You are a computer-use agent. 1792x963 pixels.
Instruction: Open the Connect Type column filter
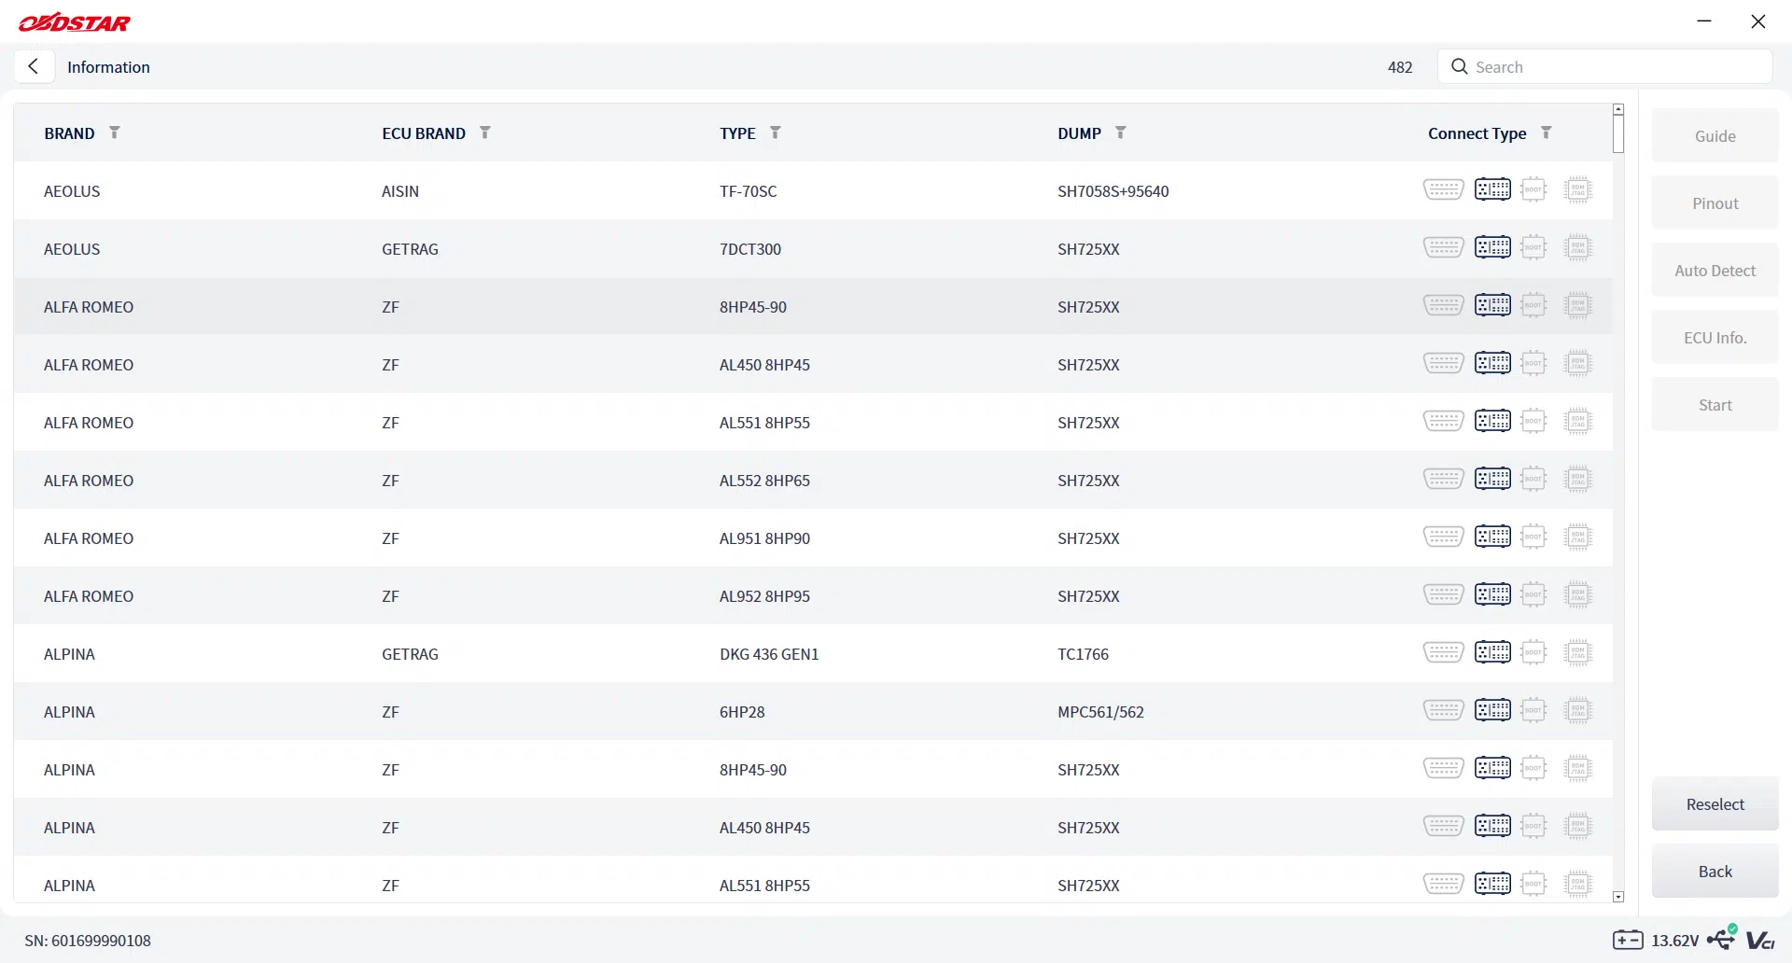[1547, 133]
